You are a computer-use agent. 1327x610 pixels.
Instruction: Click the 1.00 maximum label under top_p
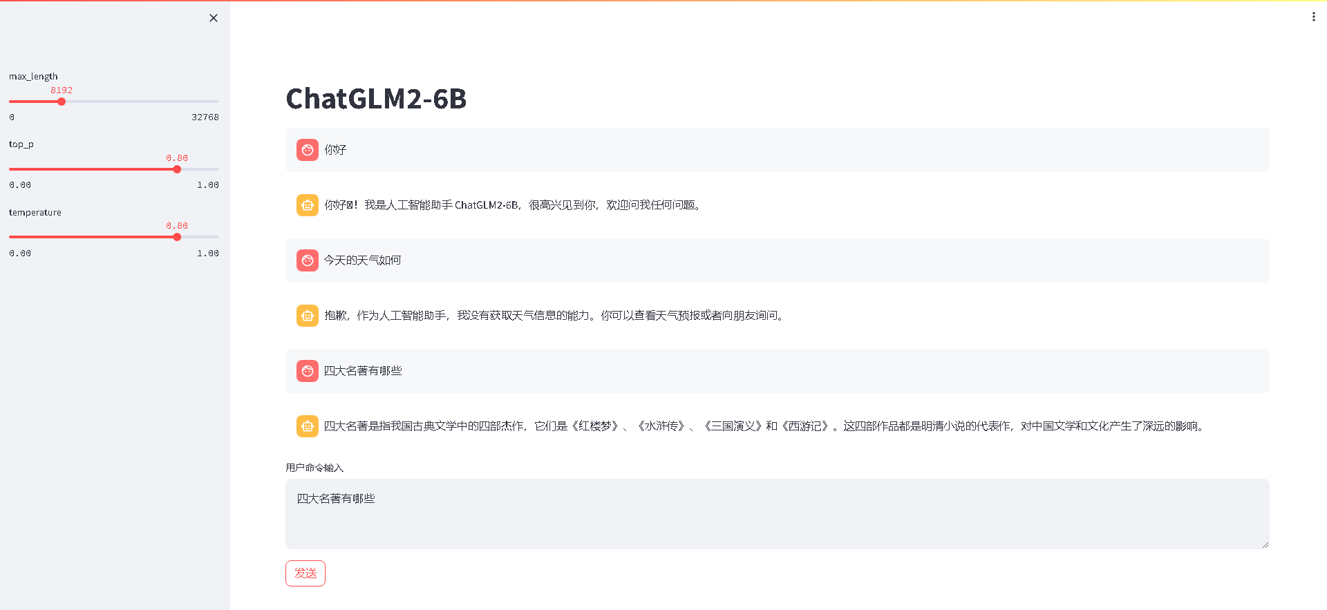pos(208,185)
